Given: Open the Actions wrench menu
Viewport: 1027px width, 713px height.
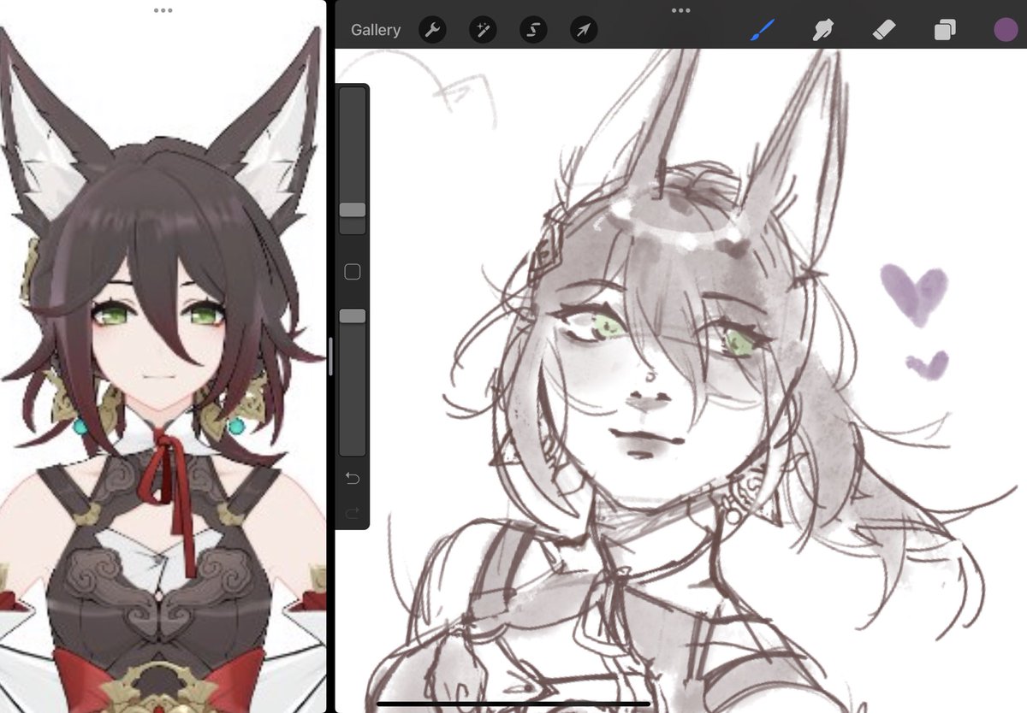Looking at the screenshot, I should click(x=432, y=31).
